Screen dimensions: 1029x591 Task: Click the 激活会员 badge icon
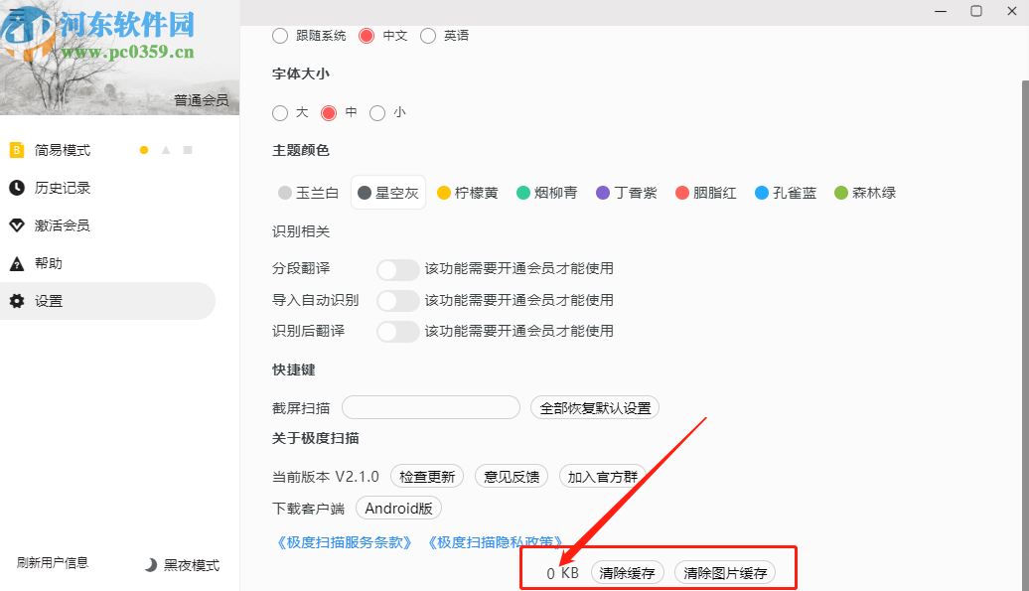[x=17, y=224]
